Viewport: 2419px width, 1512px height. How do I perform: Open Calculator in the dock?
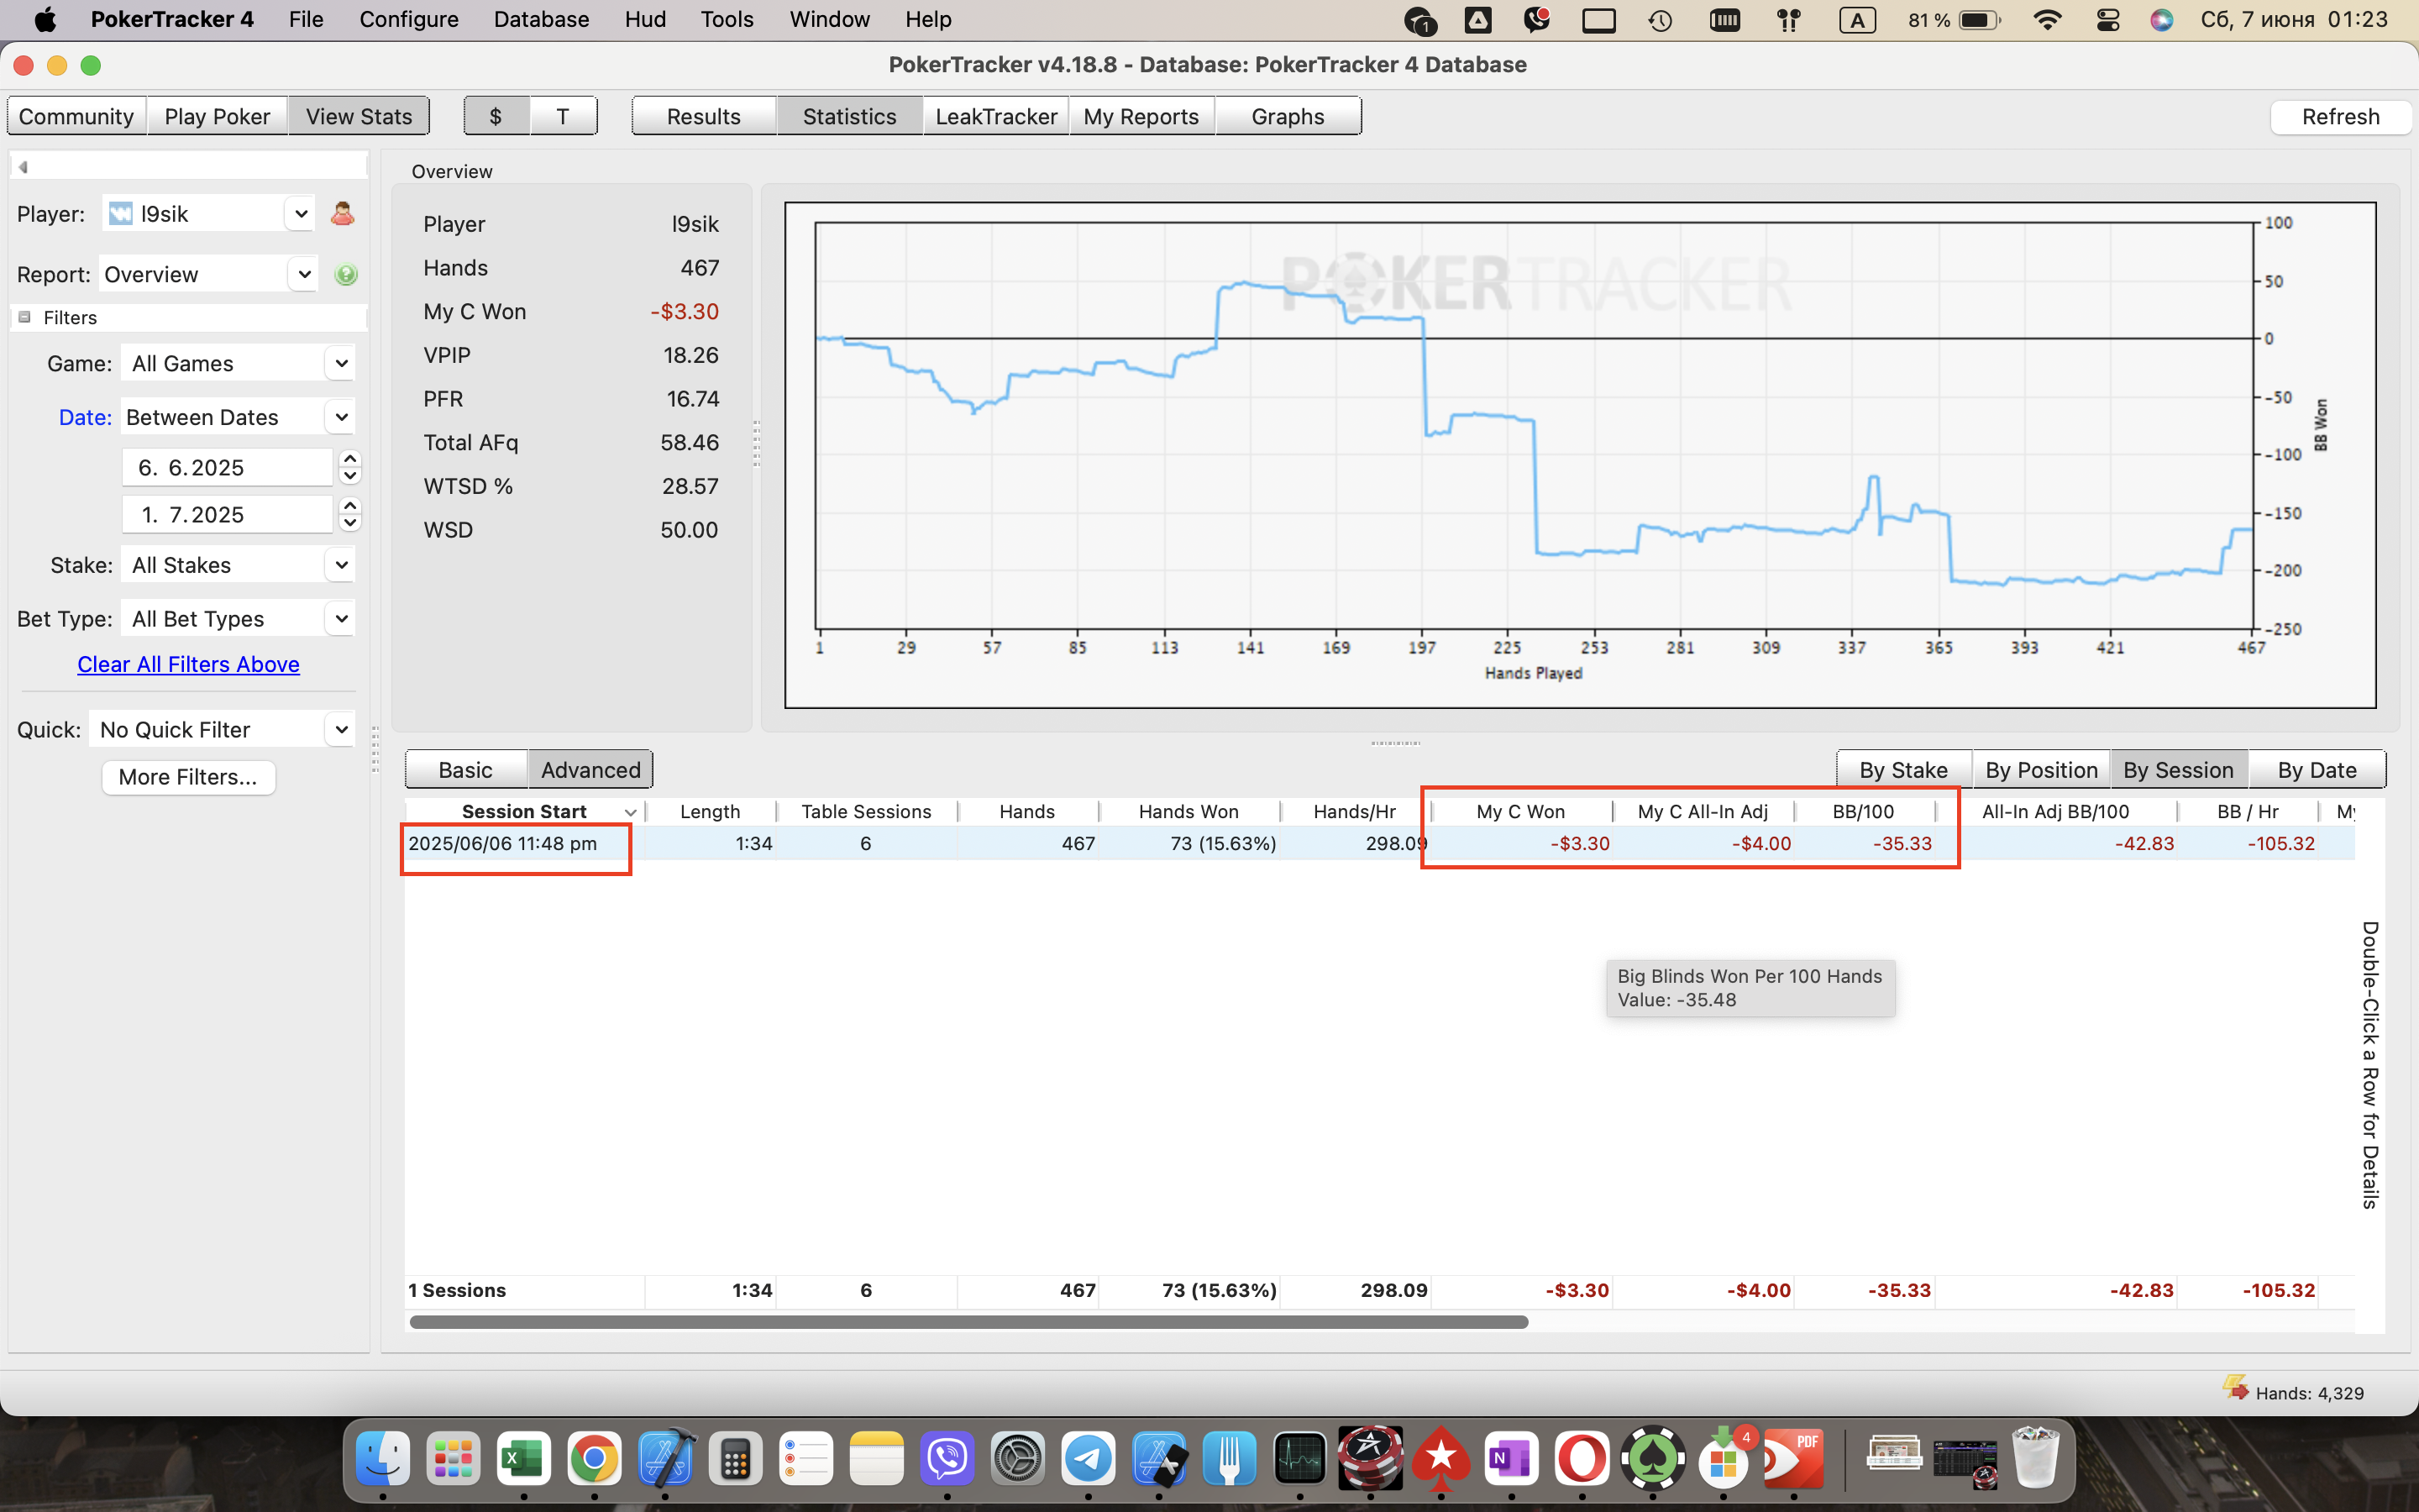pyautogui.click(x=736, y=1457)
